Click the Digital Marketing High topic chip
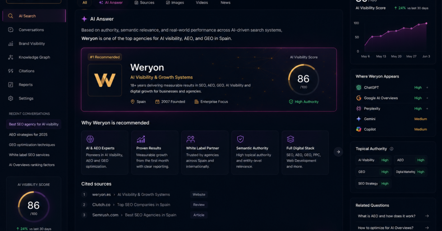 point(410,172)
